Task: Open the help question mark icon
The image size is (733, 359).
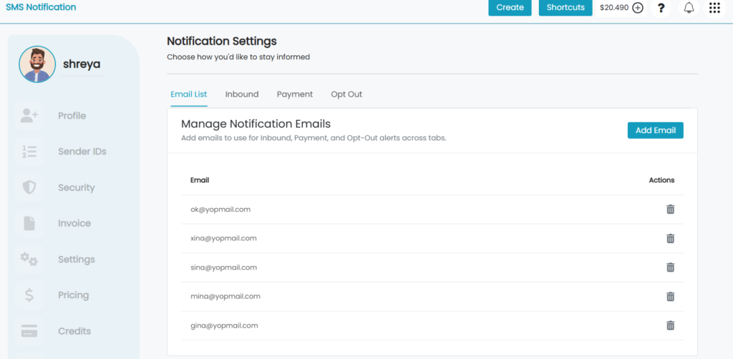Action: click(661, 7)
